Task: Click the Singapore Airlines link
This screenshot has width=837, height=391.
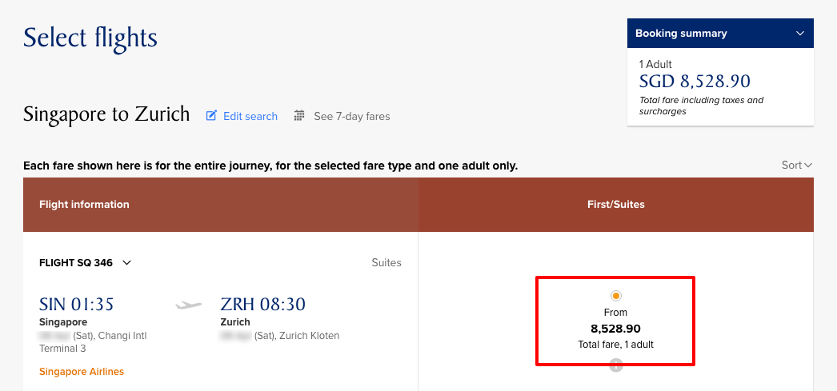Action: tap(82, 372)
